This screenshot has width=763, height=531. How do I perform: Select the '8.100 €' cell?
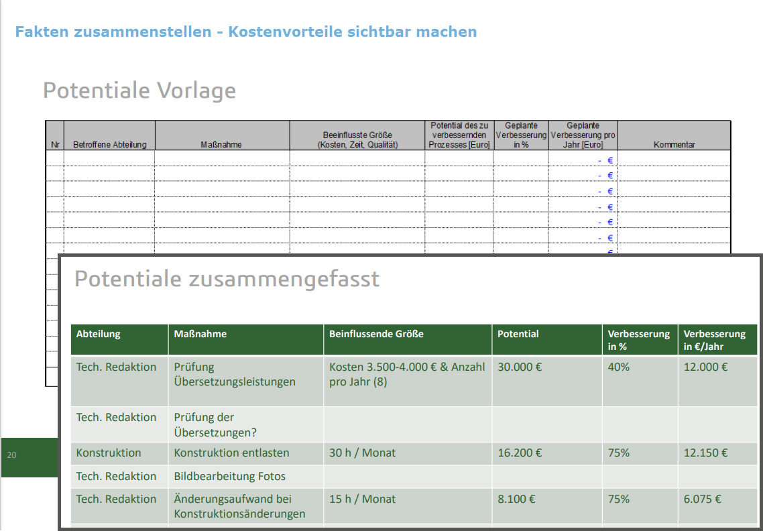(x=547, y=506)
